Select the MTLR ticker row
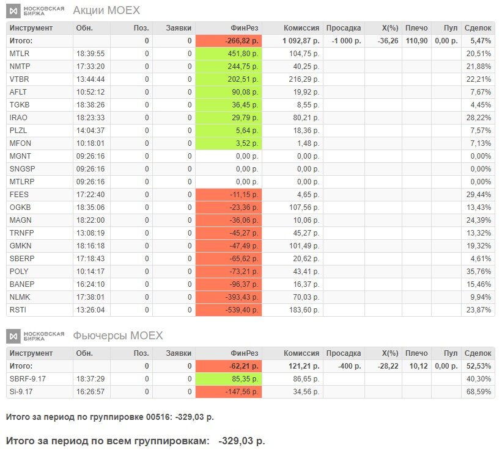This screenshot has height=451, width=502. click(250, 54)
